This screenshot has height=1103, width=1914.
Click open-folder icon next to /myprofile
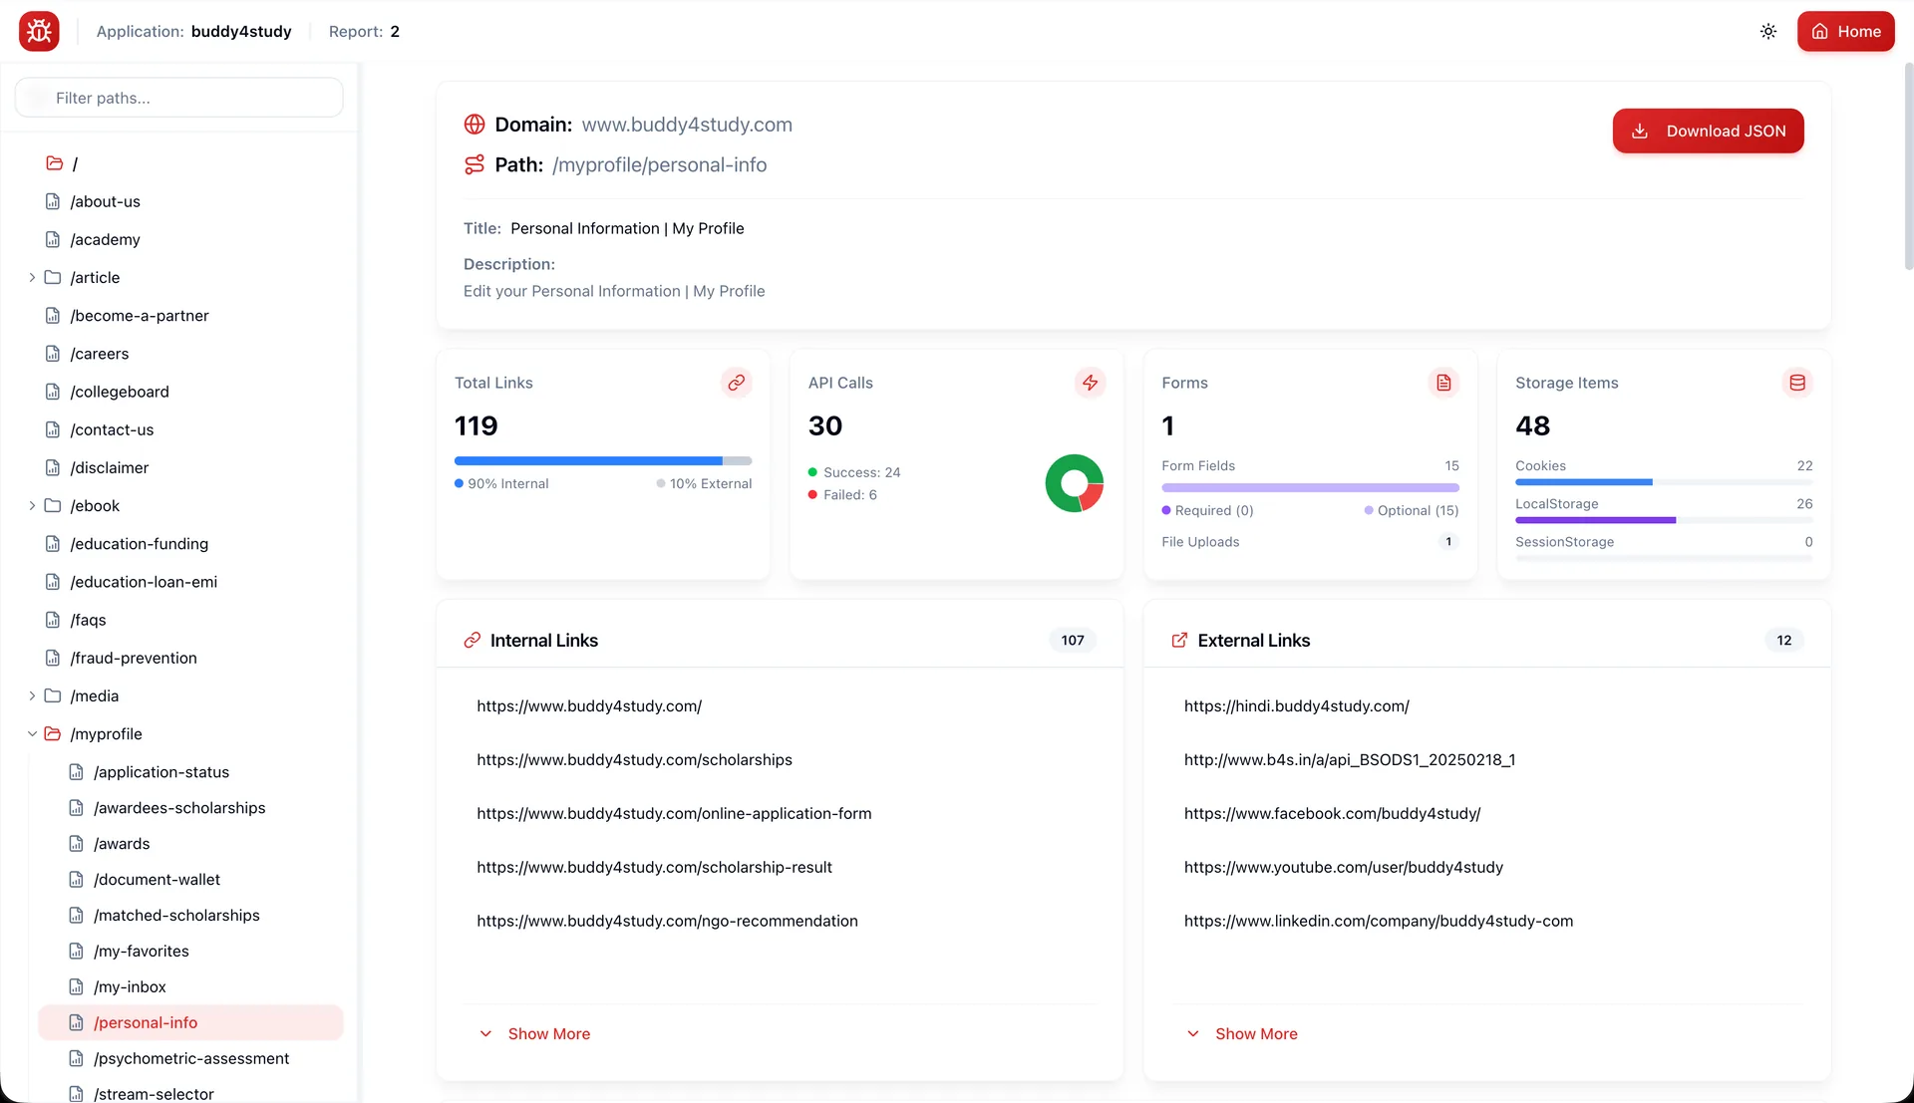tap(53, 734)
